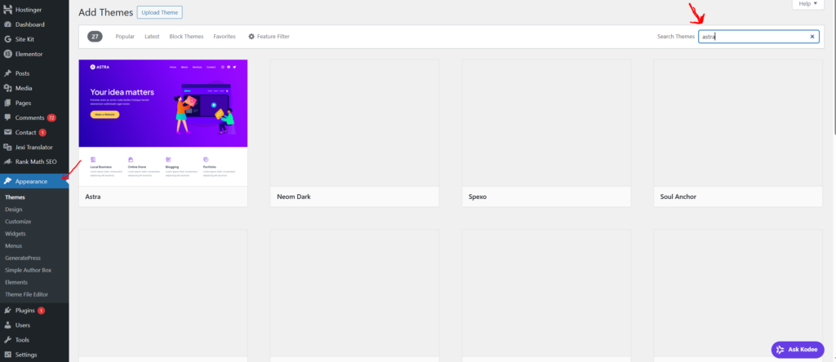Open Site Kit via its icon
836x362 pixels.
click(x=7, y=38)
